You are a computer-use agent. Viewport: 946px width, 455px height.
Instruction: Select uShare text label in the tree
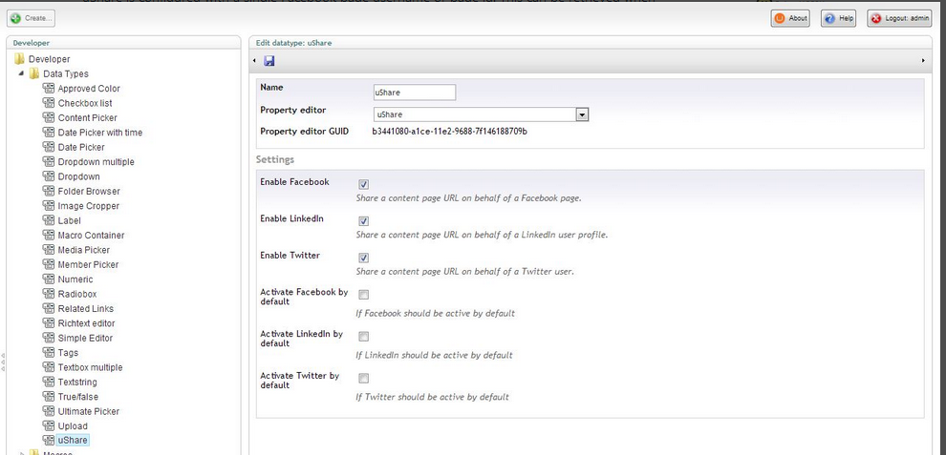73,440
